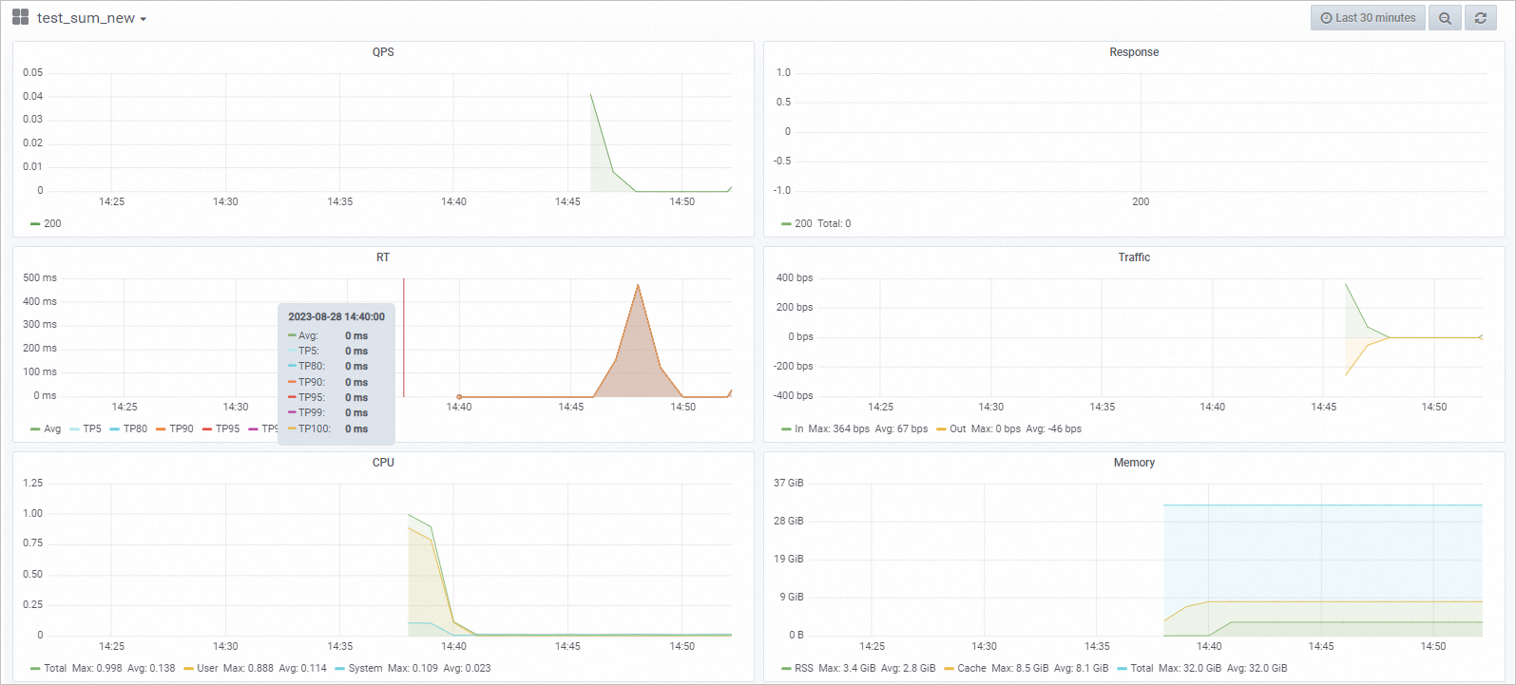This screenshot has width=1516, height=685.
Task: Open the QPS panel title menu
Action: (x=383, y=52)
